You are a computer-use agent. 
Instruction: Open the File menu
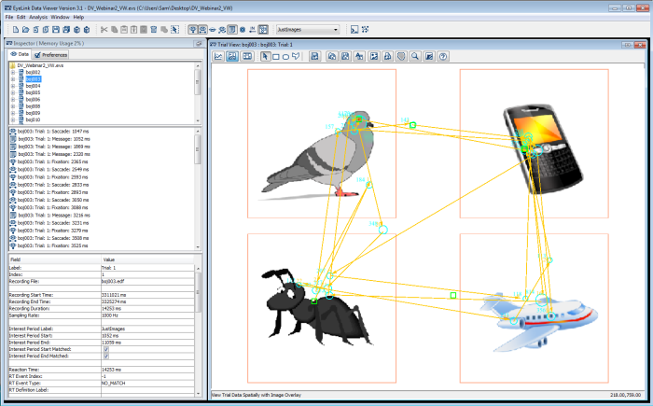(x=9, y=17)
